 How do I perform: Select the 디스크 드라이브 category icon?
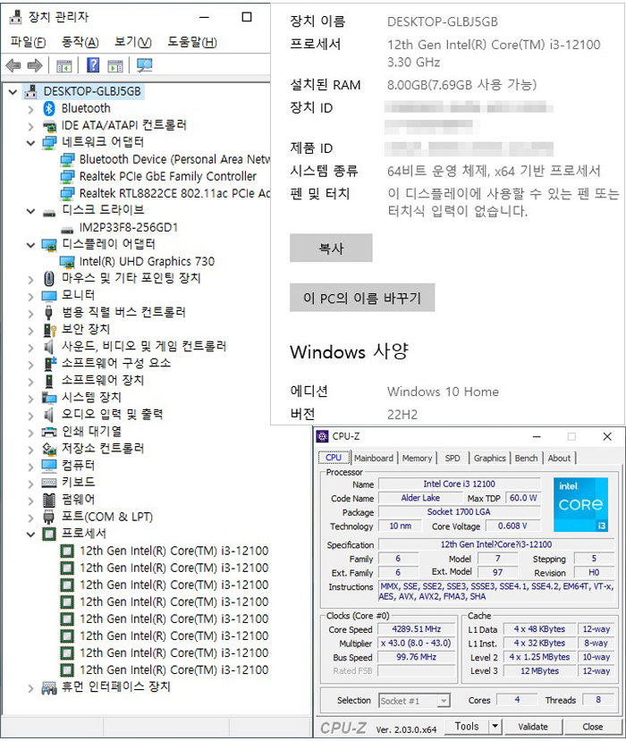49,212
